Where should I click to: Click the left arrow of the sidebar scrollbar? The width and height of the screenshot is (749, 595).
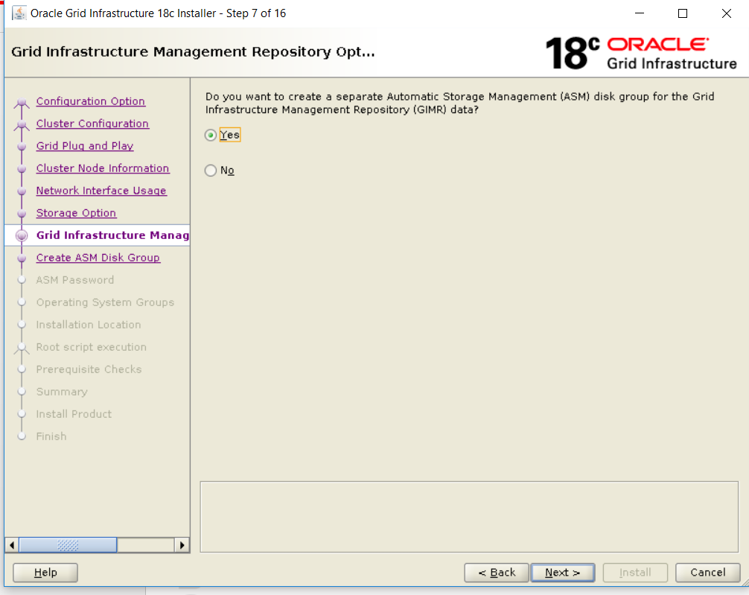(11, 545)
